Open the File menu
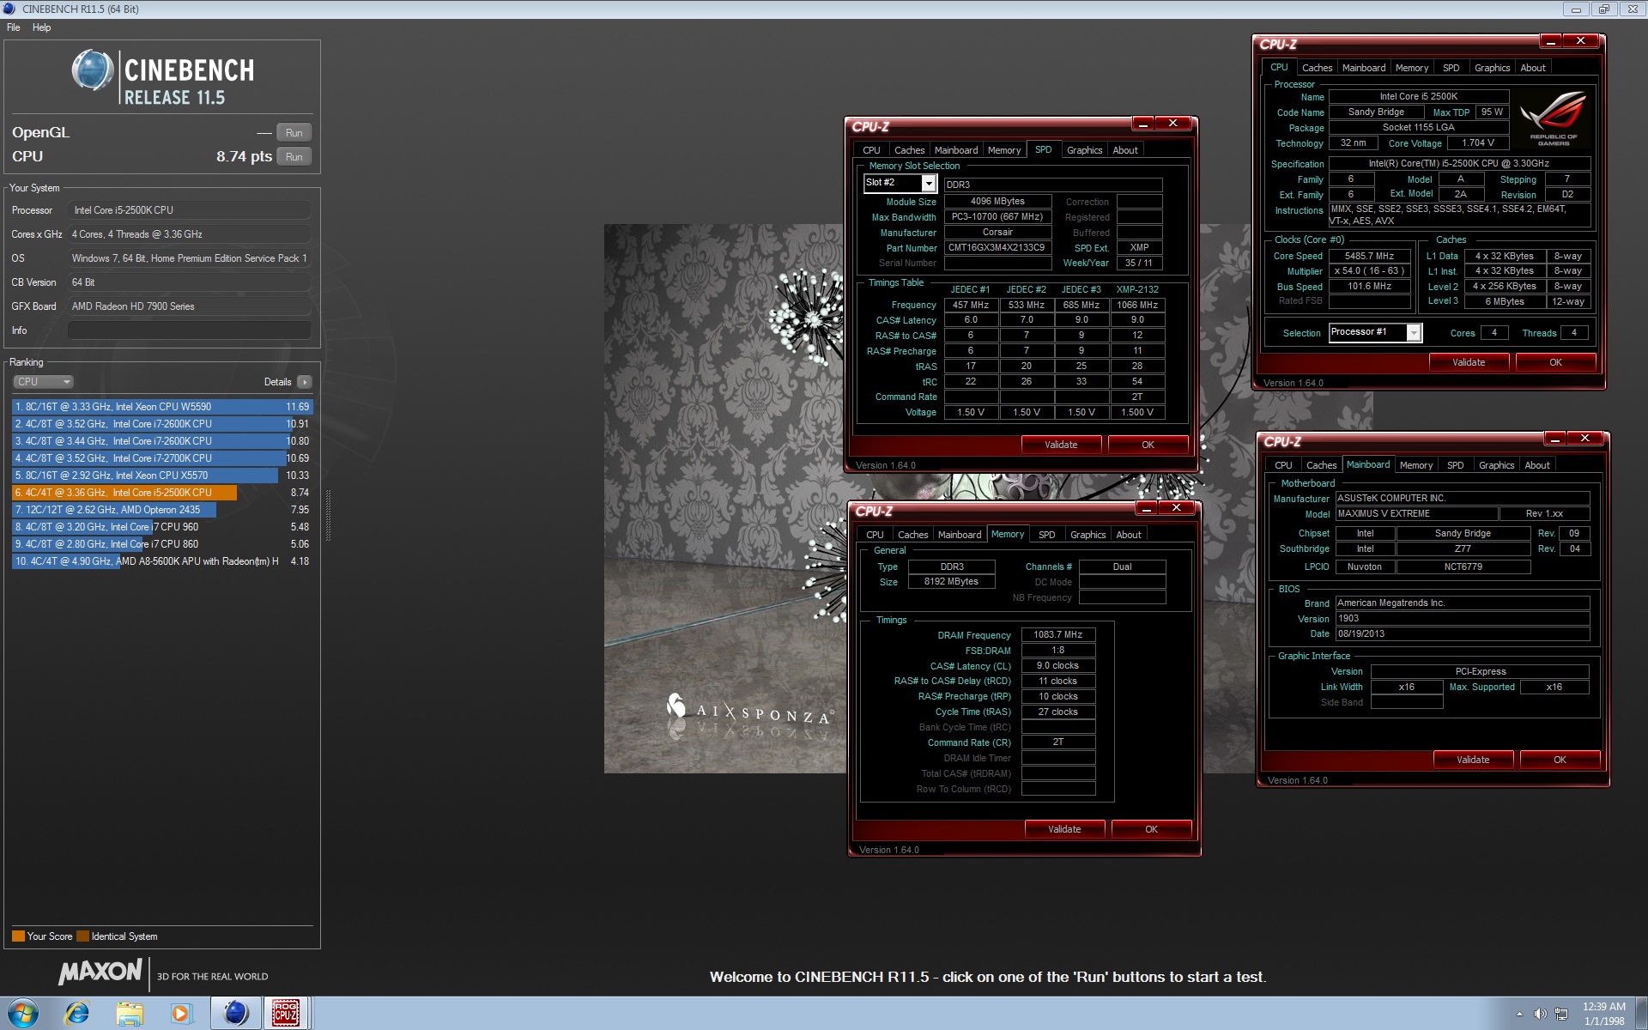The height and width of the screenshot is (1030, 1648). (14, 27)
